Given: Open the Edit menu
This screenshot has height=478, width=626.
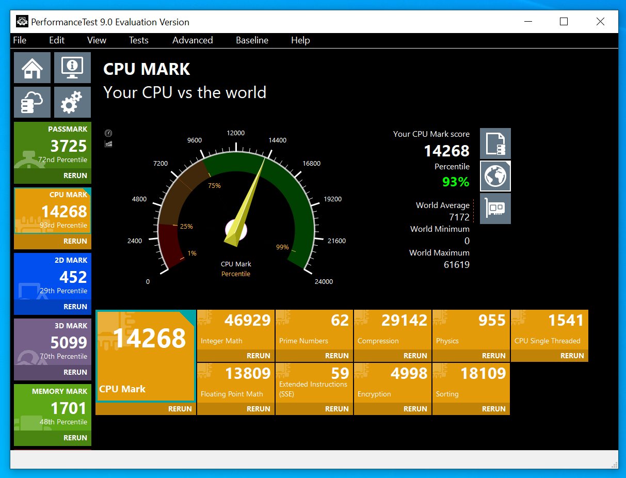Looking at the screenshot, I should (x=57, y=40).
